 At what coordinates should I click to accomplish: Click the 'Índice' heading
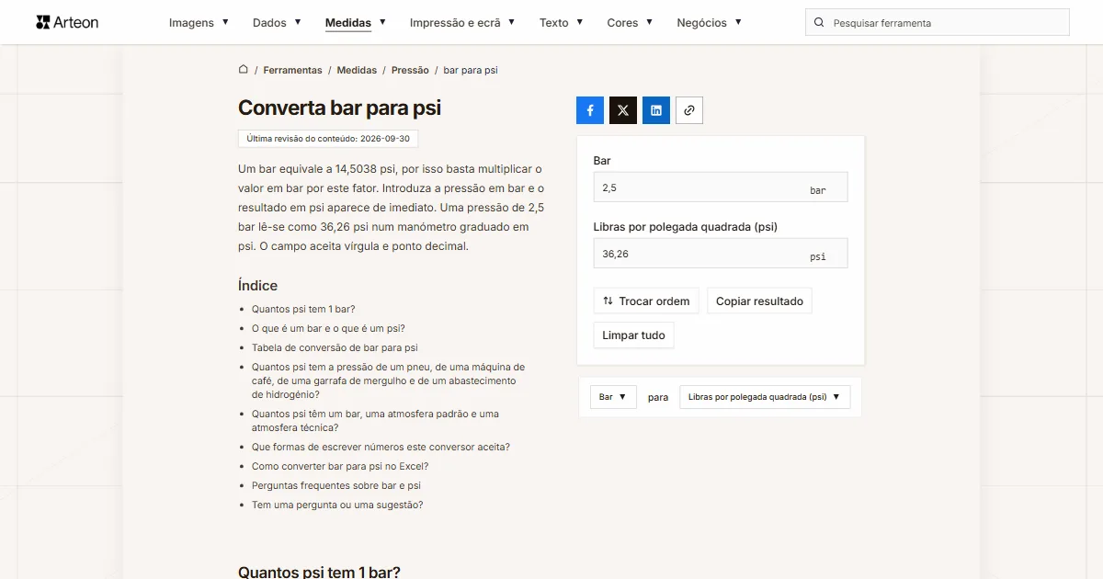257,286
